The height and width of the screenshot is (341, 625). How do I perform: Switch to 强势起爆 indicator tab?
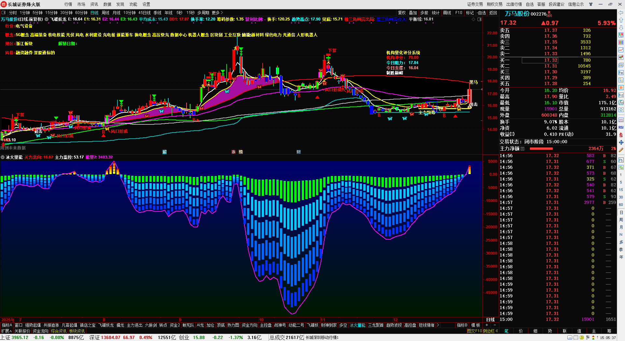click(x=33, y=325)
